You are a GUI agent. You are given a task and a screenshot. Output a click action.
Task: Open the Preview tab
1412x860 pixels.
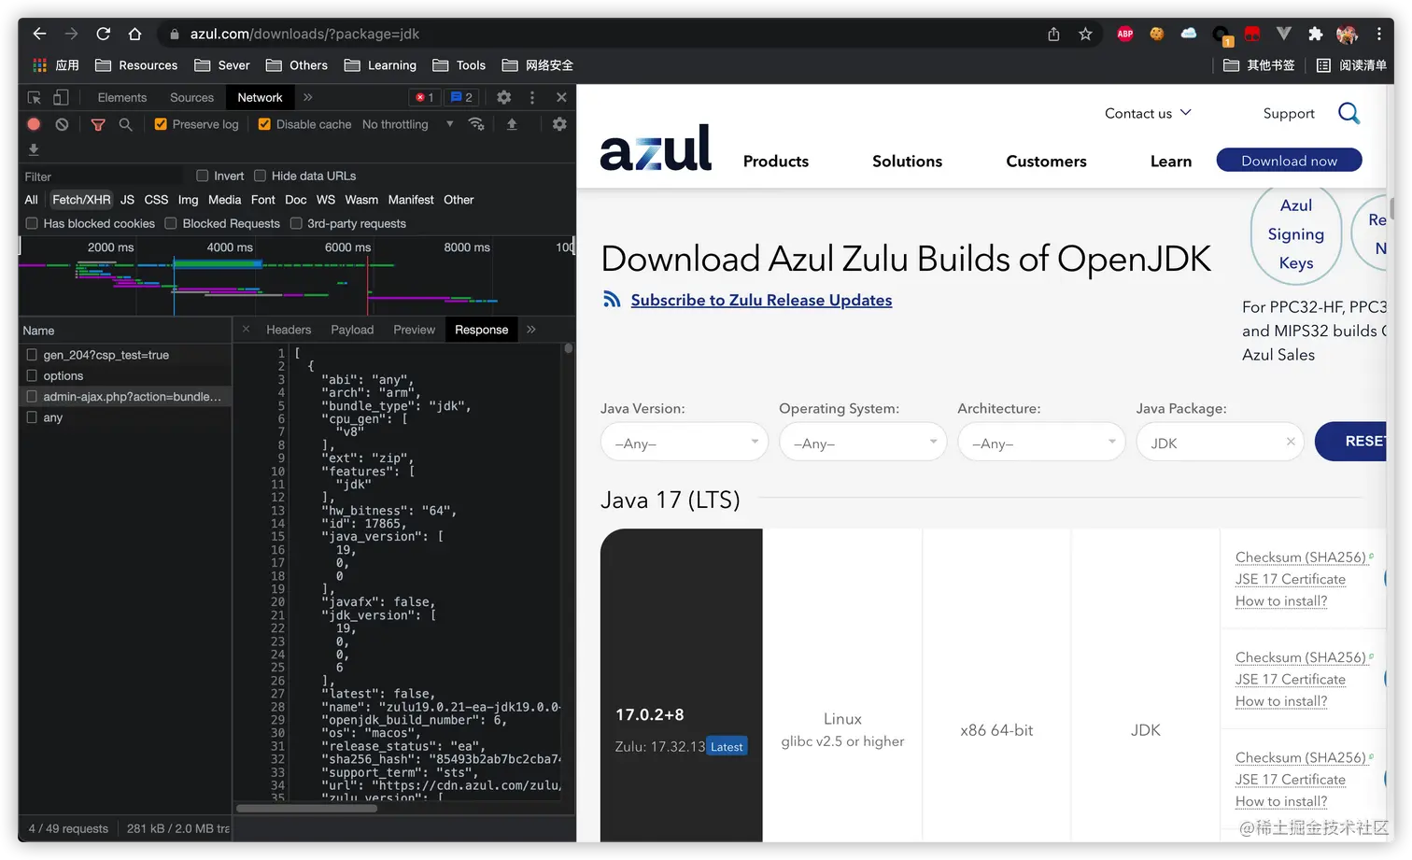point(414,330)
